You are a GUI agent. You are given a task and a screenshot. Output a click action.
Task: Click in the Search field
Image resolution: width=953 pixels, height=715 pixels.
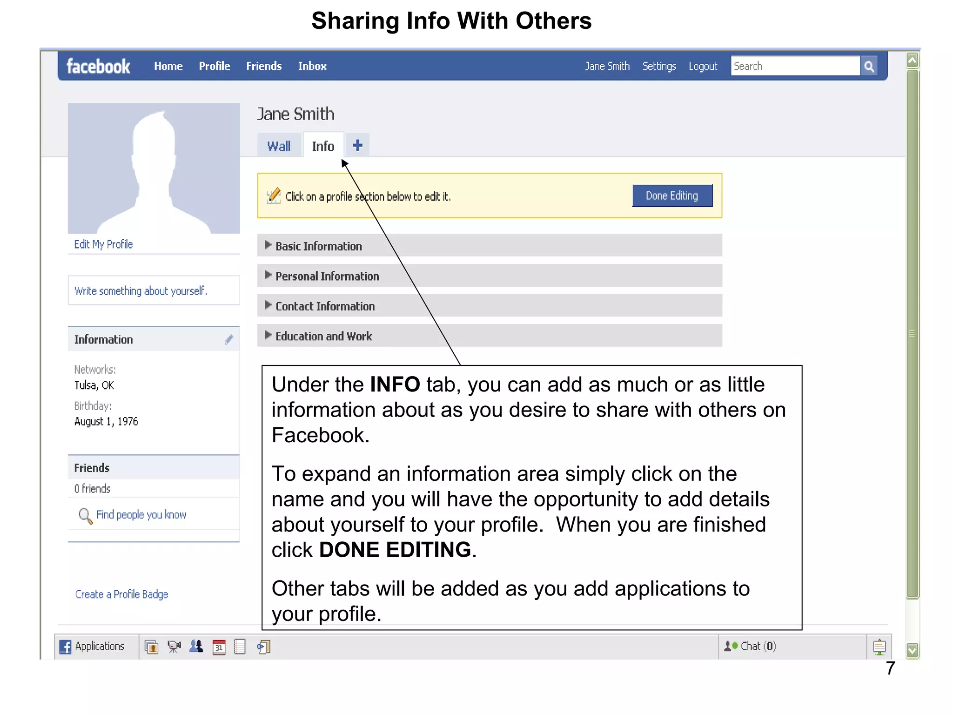pos(795,66)
